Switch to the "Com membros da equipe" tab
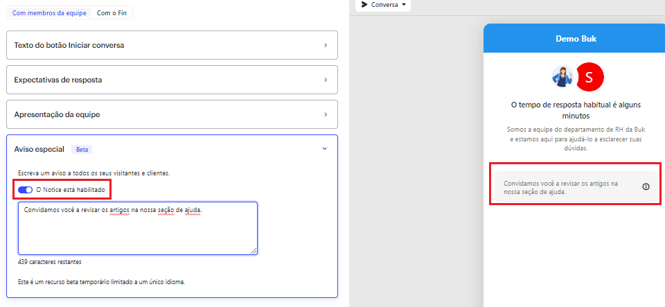Screen dimensions: 665x307 point(49,13)
